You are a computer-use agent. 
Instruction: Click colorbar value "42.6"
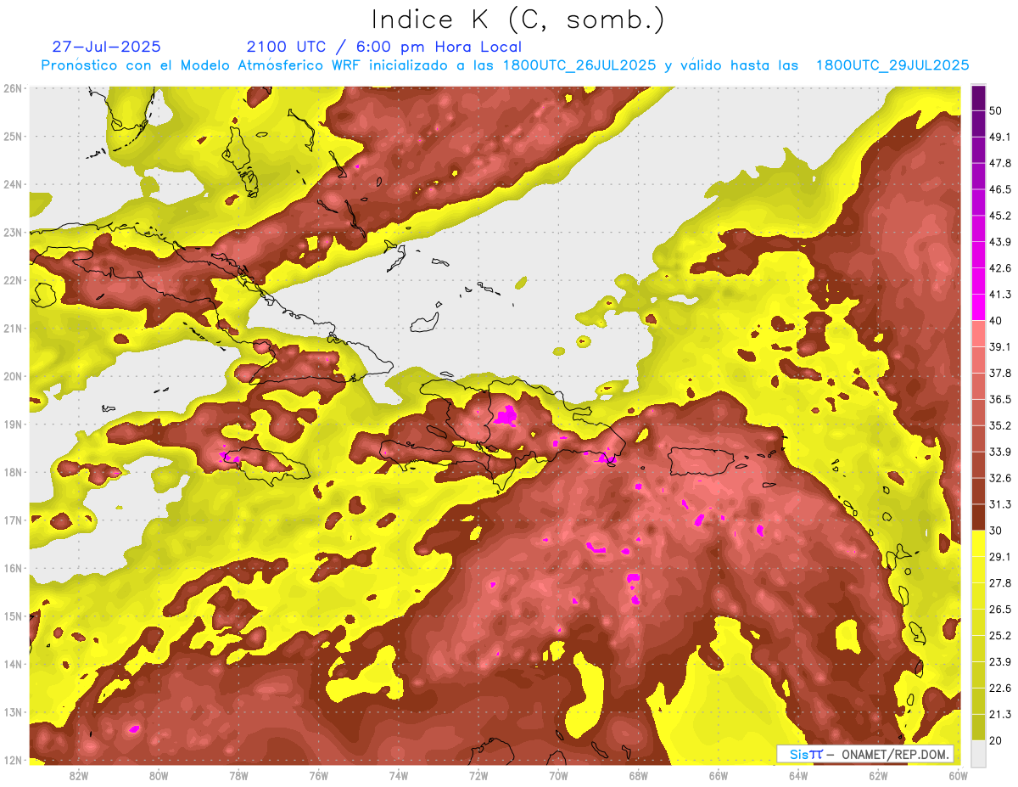point(1000,268)
